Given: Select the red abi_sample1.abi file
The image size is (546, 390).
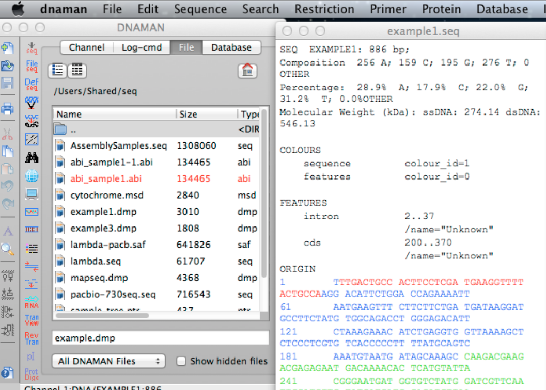Looking at the screenshot, I should [x=157, y=179].
